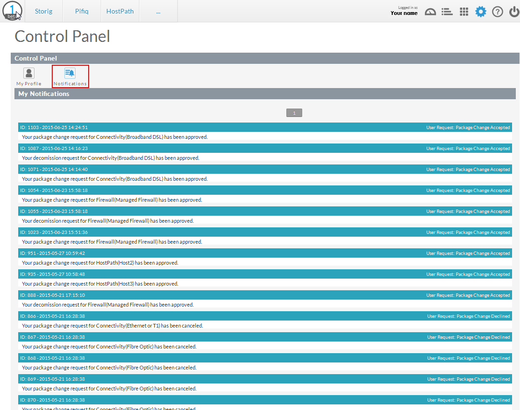This screenshot has width=520, height=410.
Task: Open the Settings gear icon
Action: pyautogui.click(x=480, y=11)
